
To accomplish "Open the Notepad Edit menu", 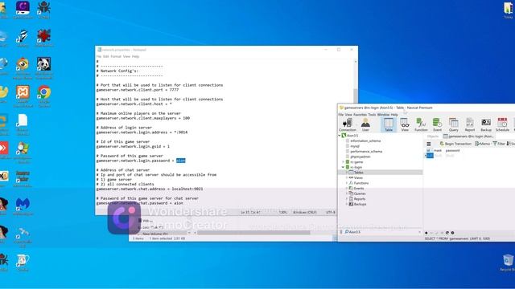I will pyautogui.click(x=105, y=56).
